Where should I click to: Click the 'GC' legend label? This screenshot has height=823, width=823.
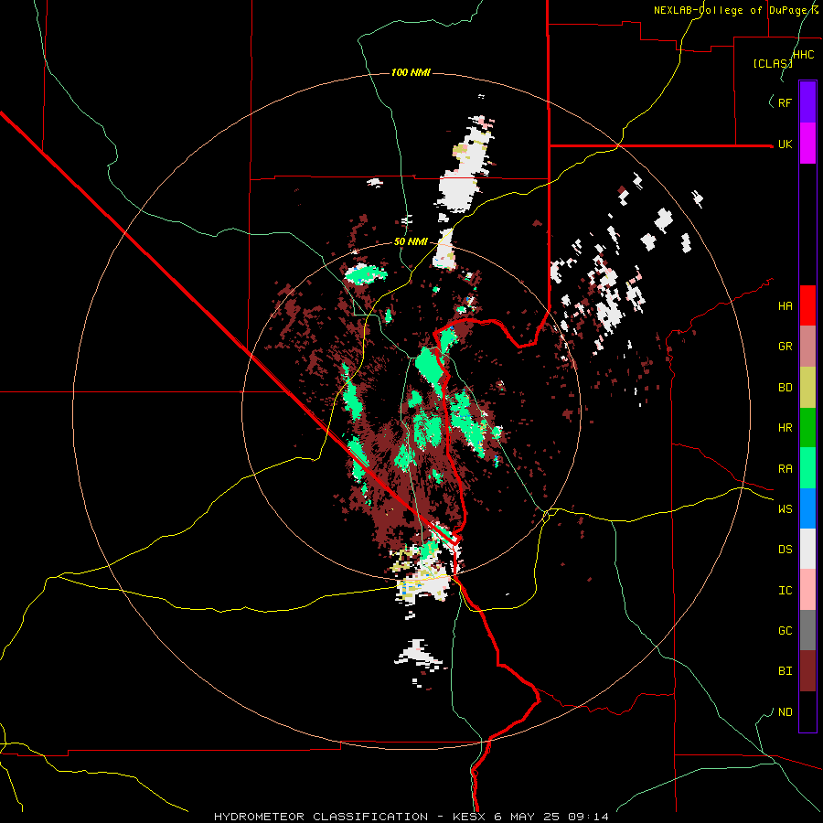[x=785, y=631]
